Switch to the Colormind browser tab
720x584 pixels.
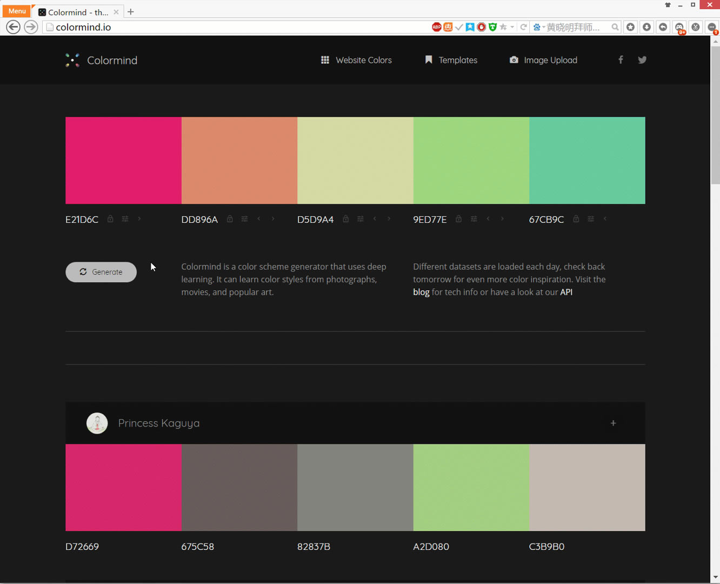pyautogui.click(x=77, y=12)
